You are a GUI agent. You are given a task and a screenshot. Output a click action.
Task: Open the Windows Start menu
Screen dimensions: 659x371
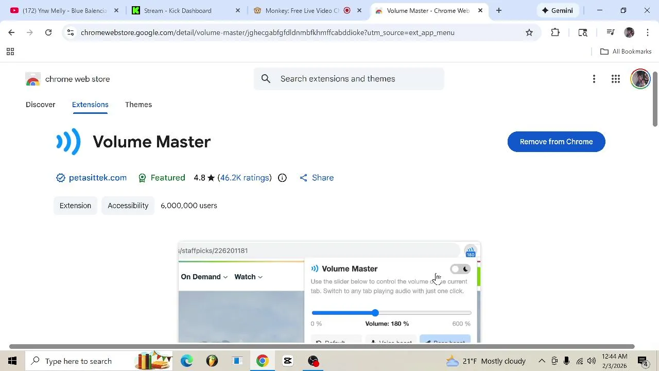point(12,361)
